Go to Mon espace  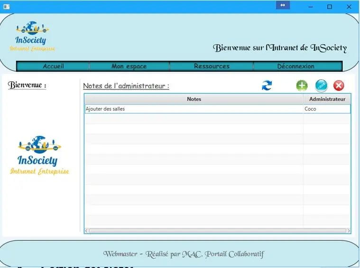click(x=129, y=66)
